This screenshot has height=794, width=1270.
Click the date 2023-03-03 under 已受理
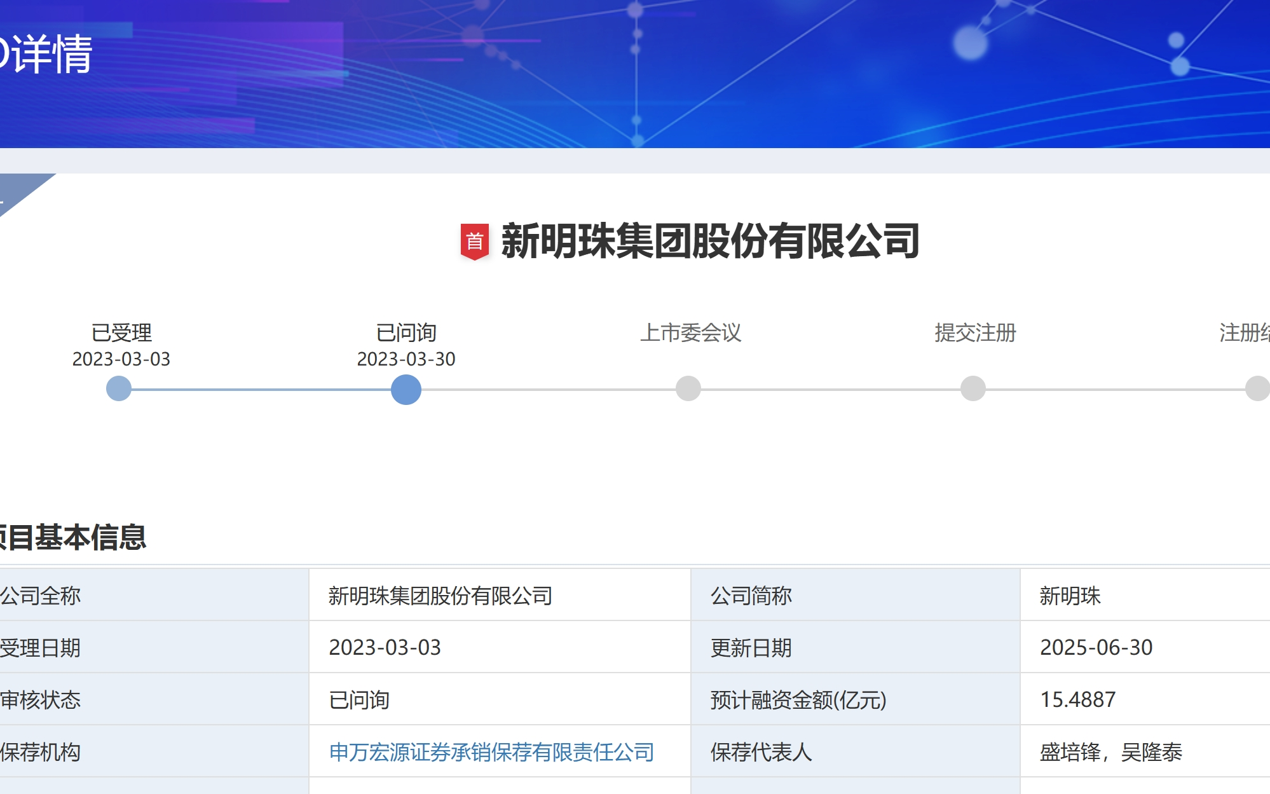[121, 359]
